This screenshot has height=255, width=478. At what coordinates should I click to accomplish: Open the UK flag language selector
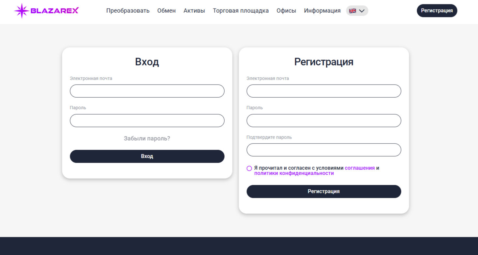pyautogui.click(x=357, y=11)
